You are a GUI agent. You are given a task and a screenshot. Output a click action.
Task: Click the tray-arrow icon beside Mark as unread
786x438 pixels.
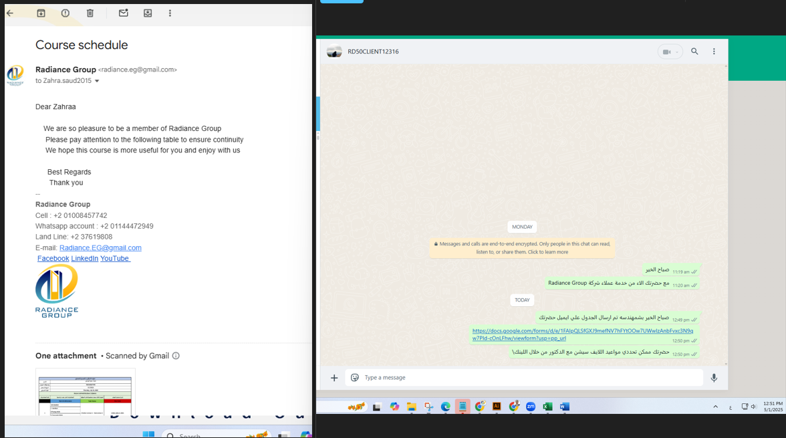(x=147, y=13)
